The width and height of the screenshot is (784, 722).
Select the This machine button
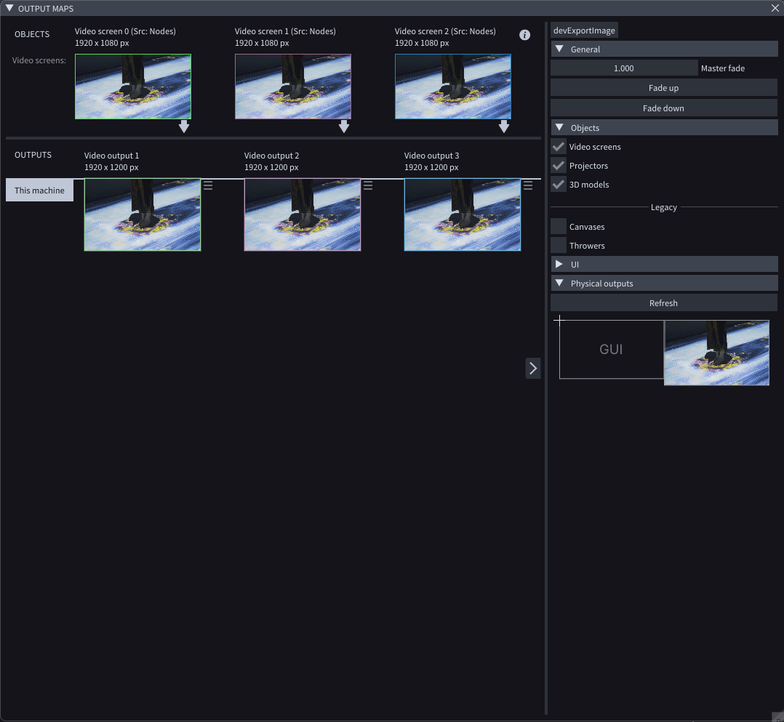[x=39, y=190]
